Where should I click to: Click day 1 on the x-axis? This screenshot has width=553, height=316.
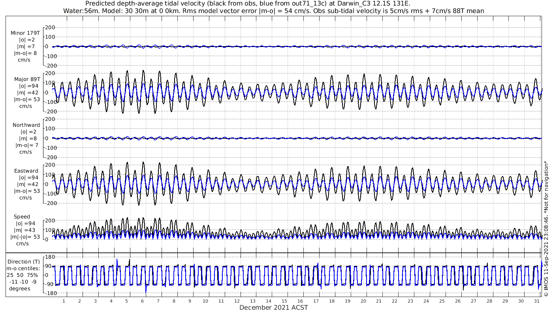tap(64, 301)
